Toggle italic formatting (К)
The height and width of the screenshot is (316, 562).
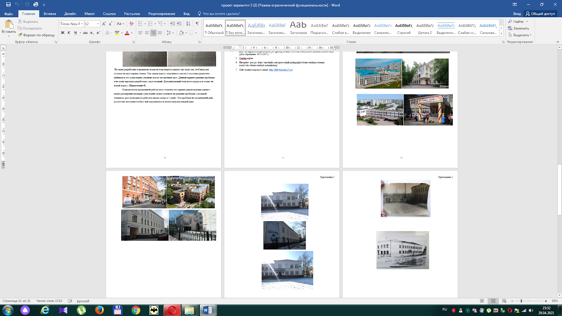(69, 33)
